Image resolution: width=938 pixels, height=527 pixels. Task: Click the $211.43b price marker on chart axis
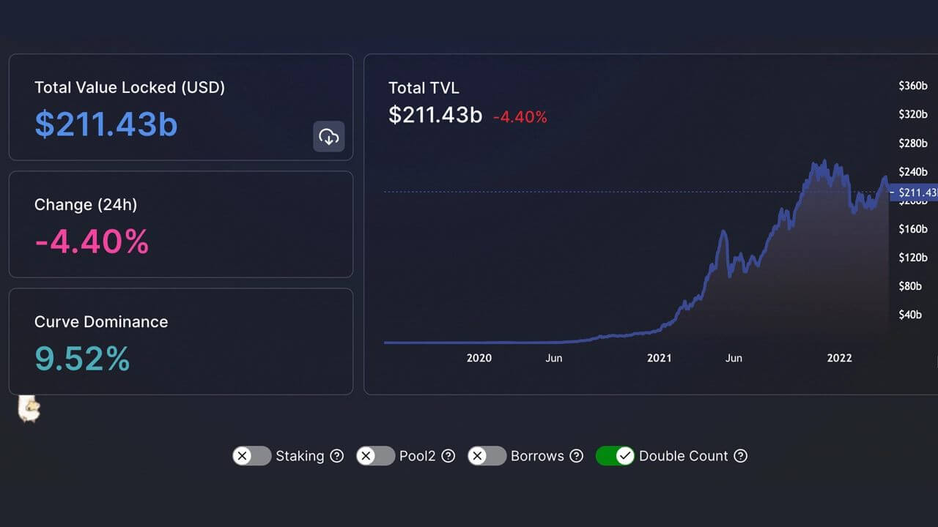[914, 193]
